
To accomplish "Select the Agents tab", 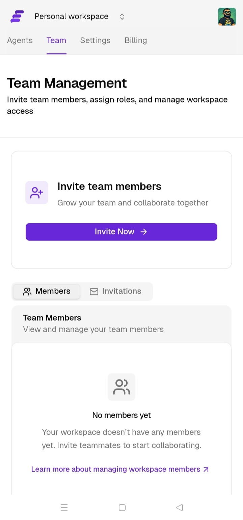I will 20,40.
